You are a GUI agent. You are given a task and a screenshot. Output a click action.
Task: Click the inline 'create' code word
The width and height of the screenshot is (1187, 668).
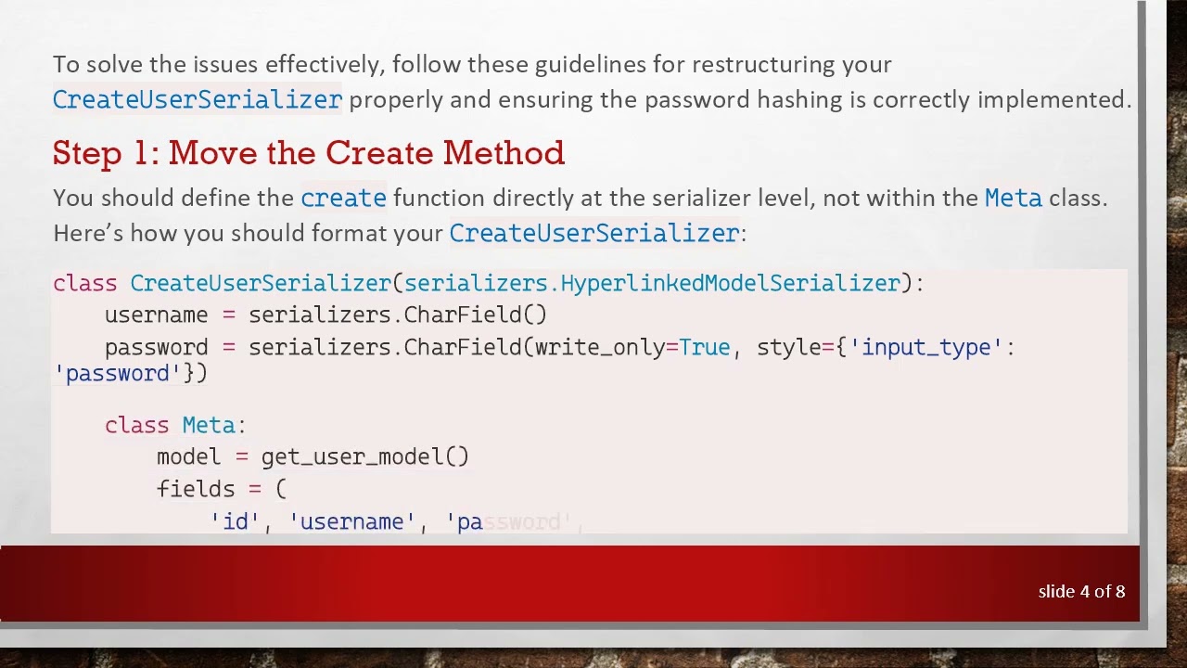(343, 198)
